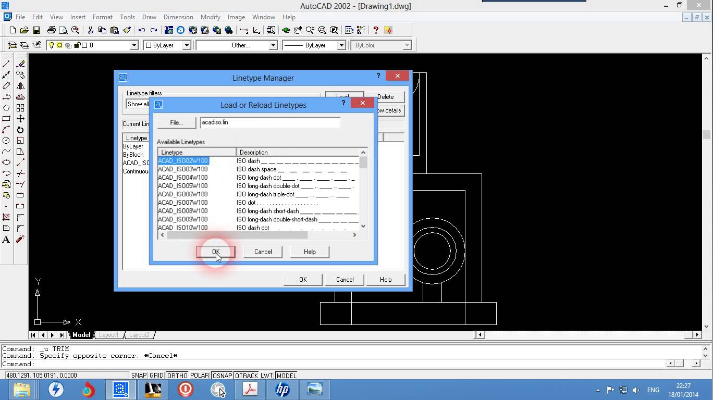Click the Match Properties paintbrush icon
Viewport: 713px width, 400px height.
(127, 30)
